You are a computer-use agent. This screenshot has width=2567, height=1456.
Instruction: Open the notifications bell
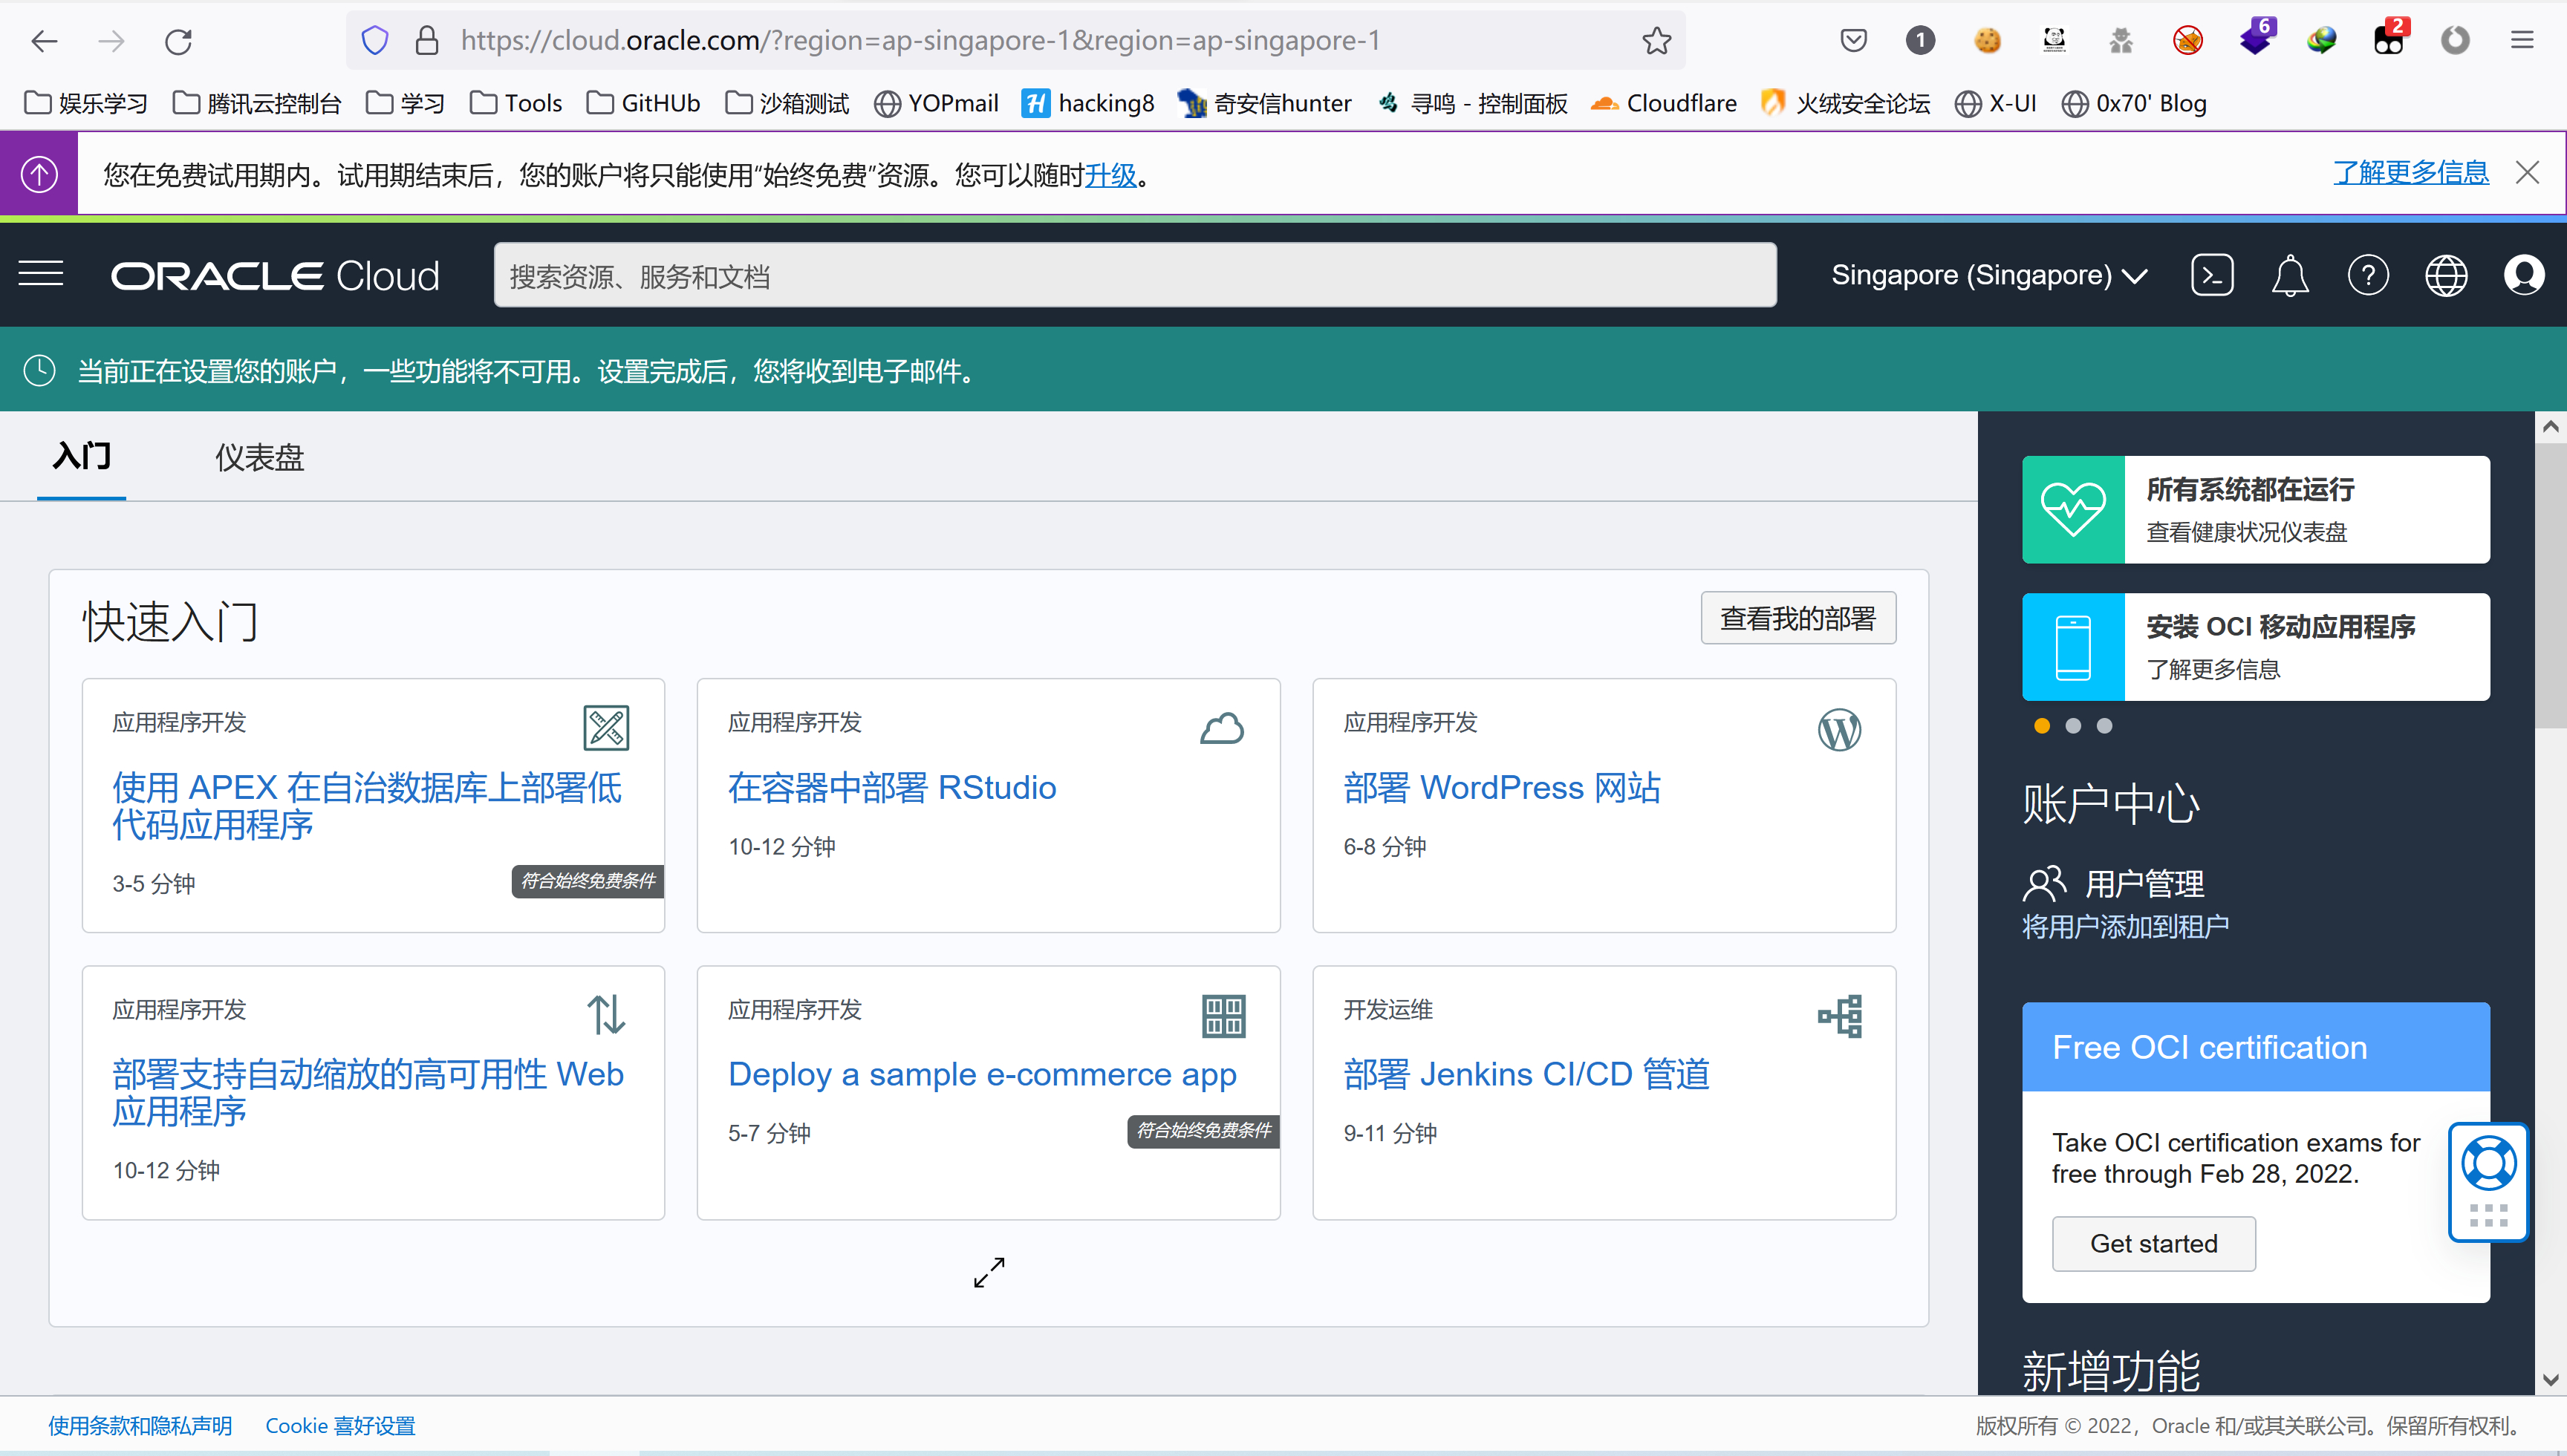[x=2289, y=275]
